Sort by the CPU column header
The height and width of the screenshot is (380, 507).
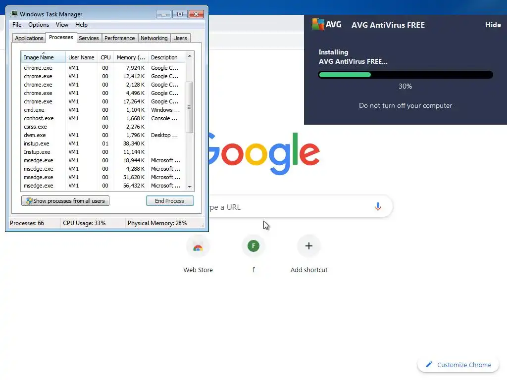coord(105,57)
